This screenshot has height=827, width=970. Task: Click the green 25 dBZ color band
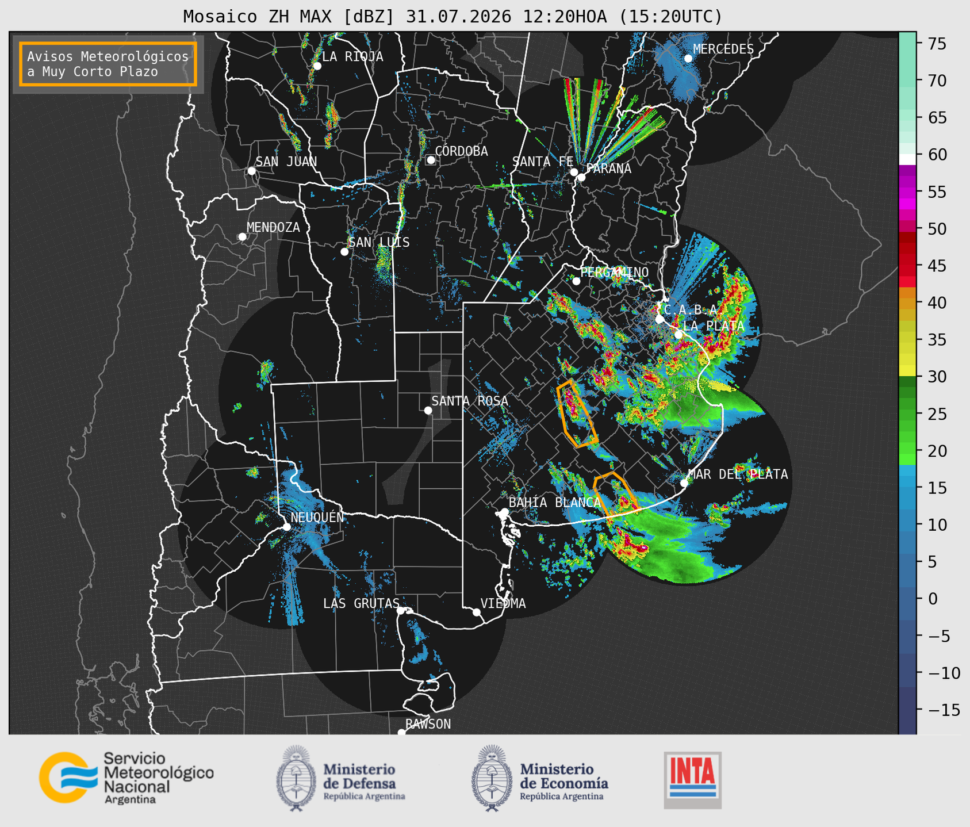(907, 414)
